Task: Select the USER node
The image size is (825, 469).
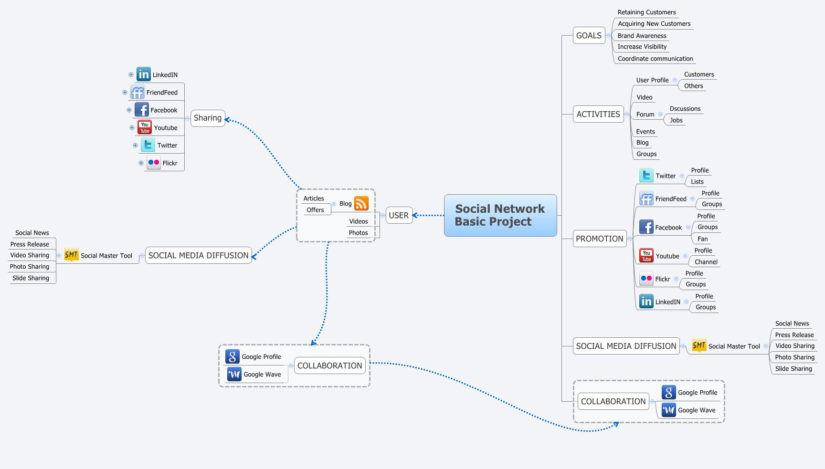Action: (x=399, y=215)
